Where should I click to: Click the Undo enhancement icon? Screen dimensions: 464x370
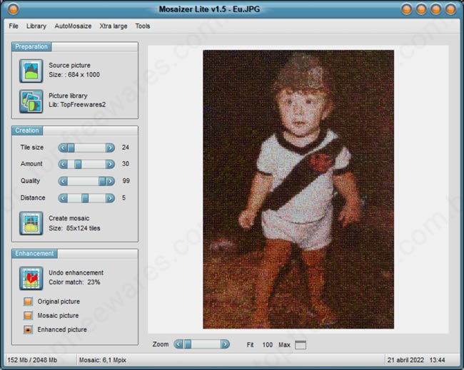pos(32,277)
